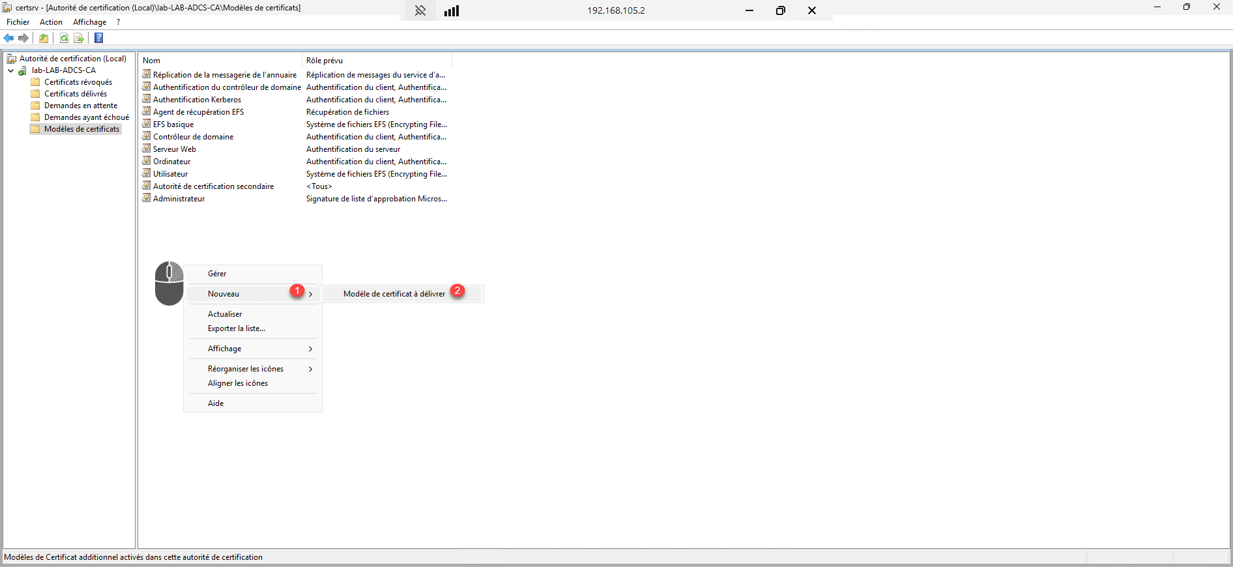This screenshot has height=567, width=1233.
Task: Open the Fichier menu
Action: pos(18,22)
